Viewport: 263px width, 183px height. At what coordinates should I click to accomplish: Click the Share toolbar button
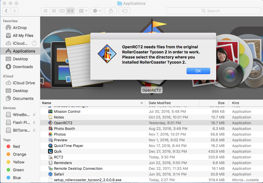click(x=111, y=11)
